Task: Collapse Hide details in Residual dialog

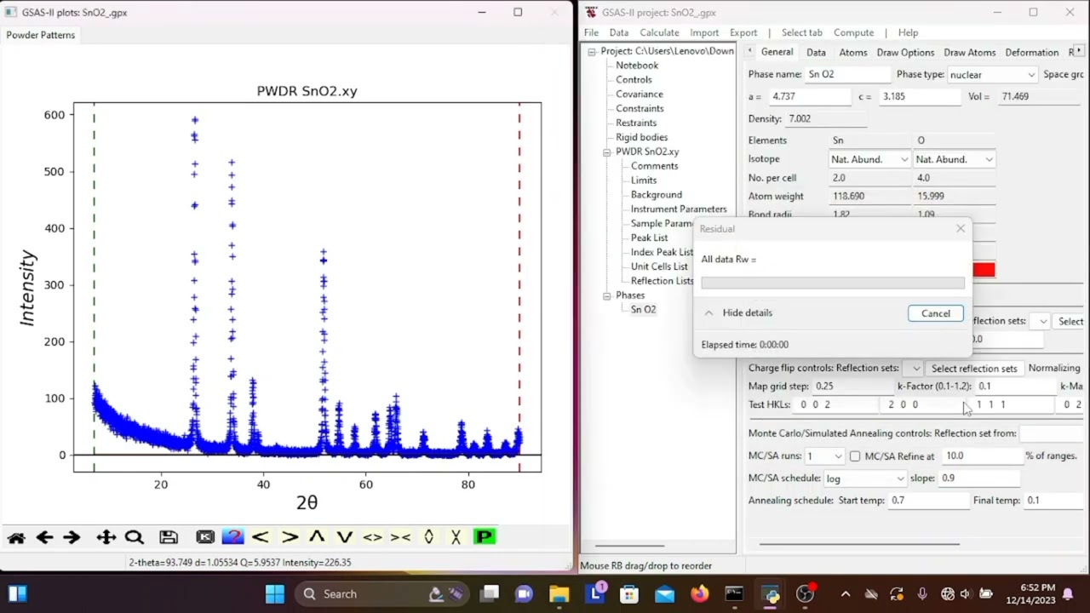Action: click(x=737, y=312)
